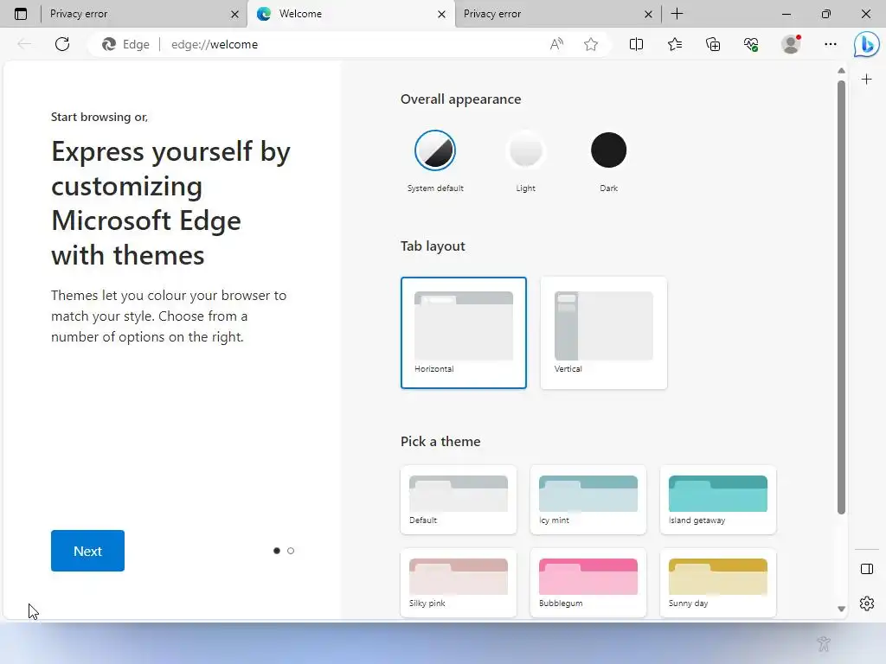Open sidebar settings gear icon
Screen dimensions: 886x664
(x=867, y=603)
